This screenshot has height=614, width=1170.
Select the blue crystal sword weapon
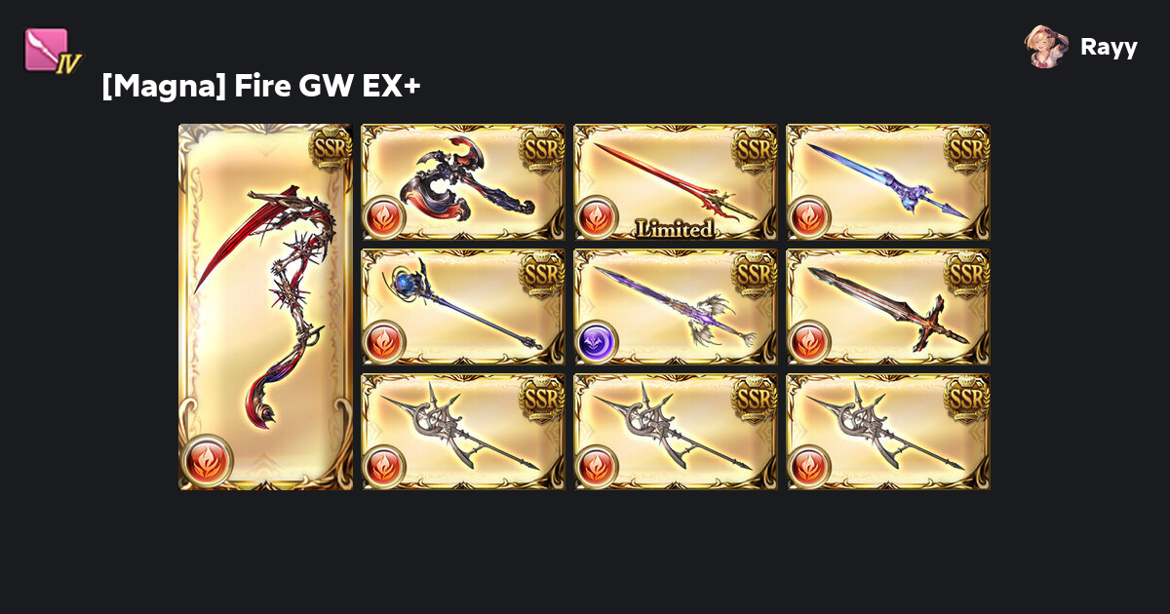pyautogui.click(x=888, y=182)
